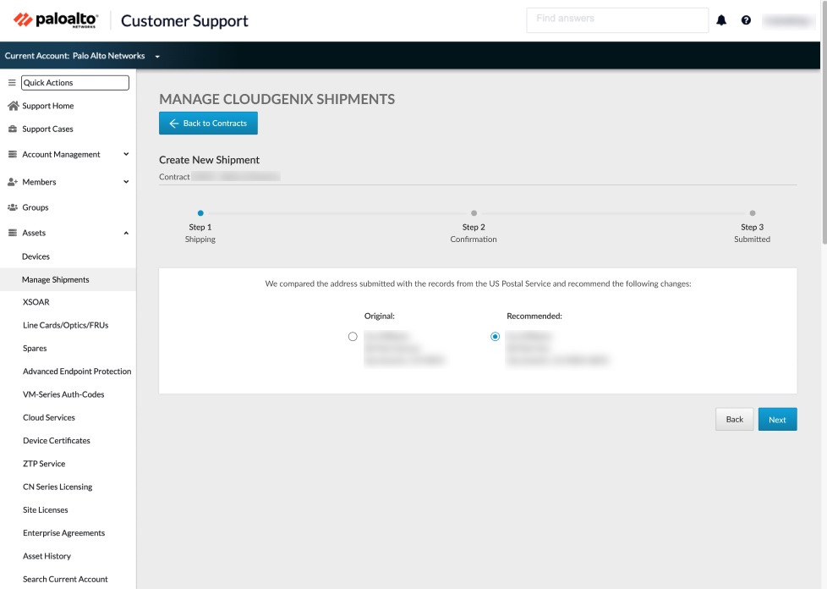Click the back arrow on Back to Contracts
This screenshot has height=589, width=827.
tap(173, 123)
